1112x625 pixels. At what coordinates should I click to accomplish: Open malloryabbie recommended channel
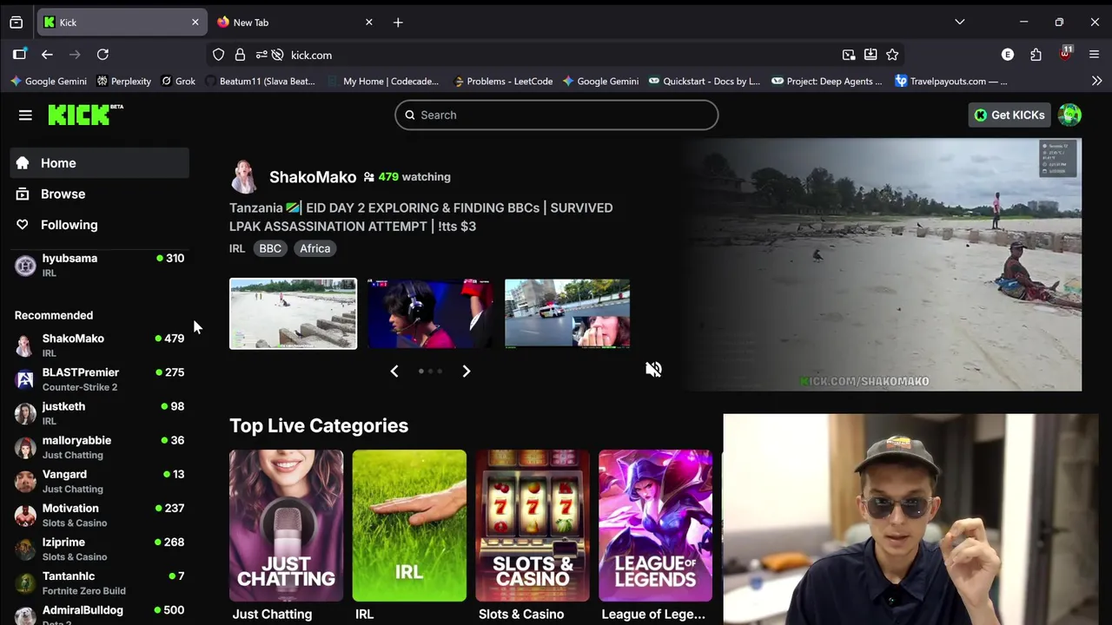click(99, 447)
